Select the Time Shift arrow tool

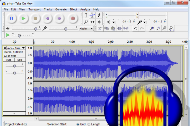(x=92, y=22)
